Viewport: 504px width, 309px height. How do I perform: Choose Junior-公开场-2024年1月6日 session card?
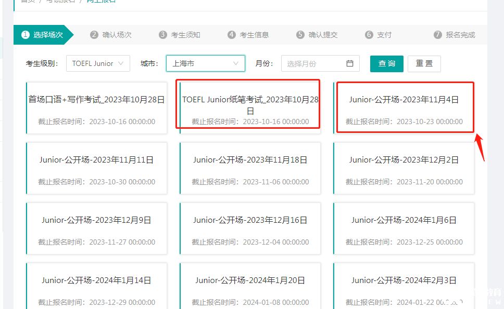404,228
